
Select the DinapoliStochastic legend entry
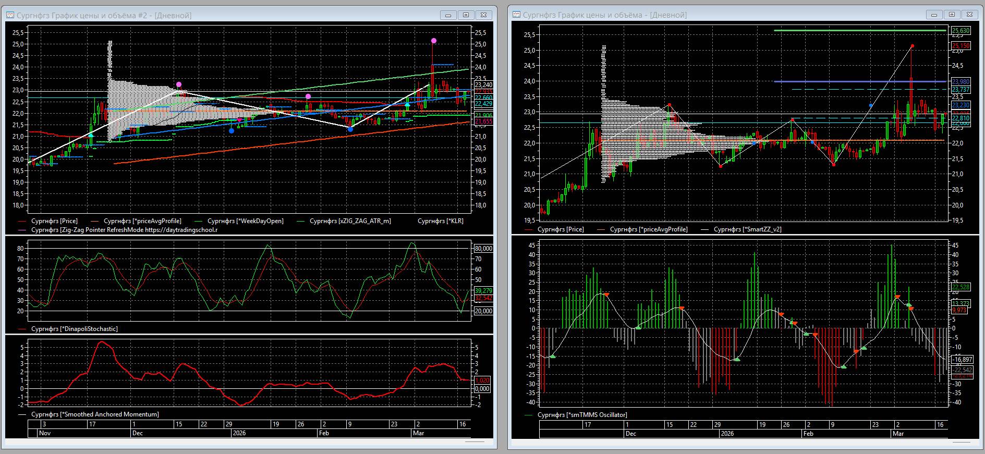[74, 329]
